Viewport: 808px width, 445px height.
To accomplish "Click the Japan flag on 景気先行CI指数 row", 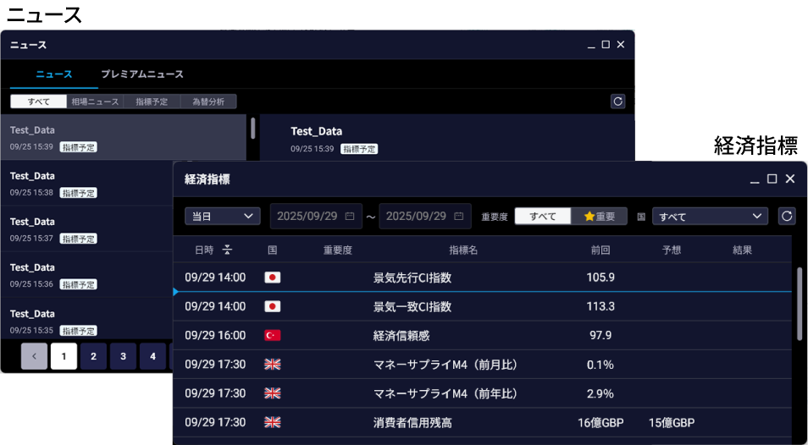I will [x=272, y=277].
